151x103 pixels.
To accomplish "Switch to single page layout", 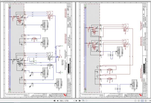I will tap(135, 101).
